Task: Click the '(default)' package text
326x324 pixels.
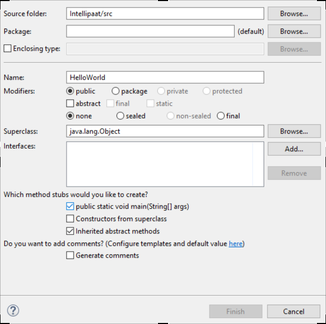Action: (x=251, y=31)
